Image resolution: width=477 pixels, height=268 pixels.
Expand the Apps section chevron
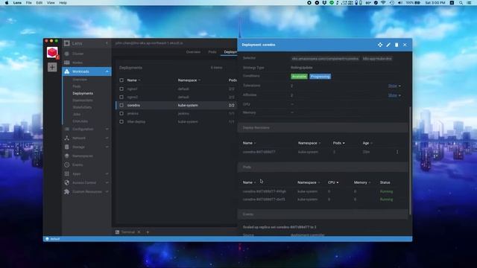pos(107,173)
